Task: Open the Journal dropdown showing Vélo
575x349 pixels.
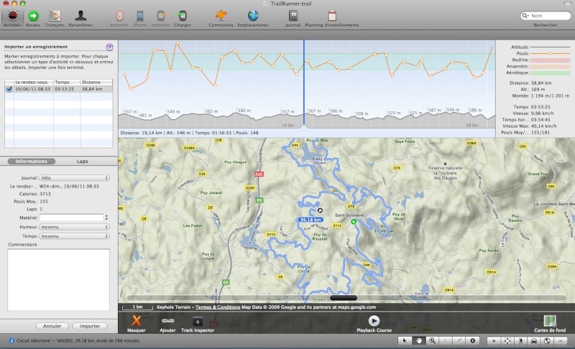Action: tap(75, 178)
